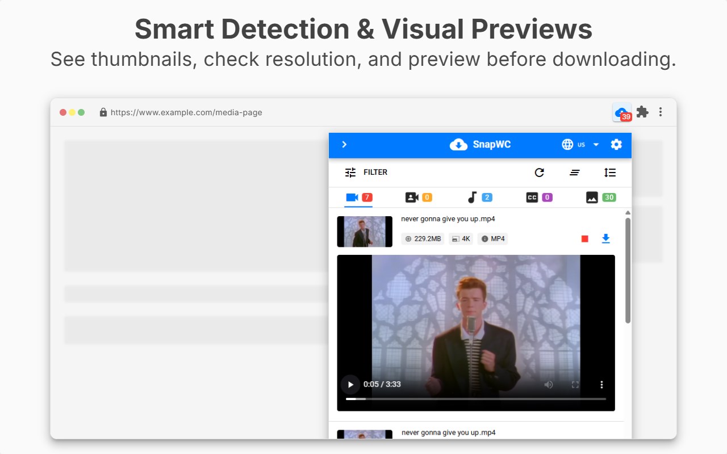Open the subtitles CC tab

point(539,197)
